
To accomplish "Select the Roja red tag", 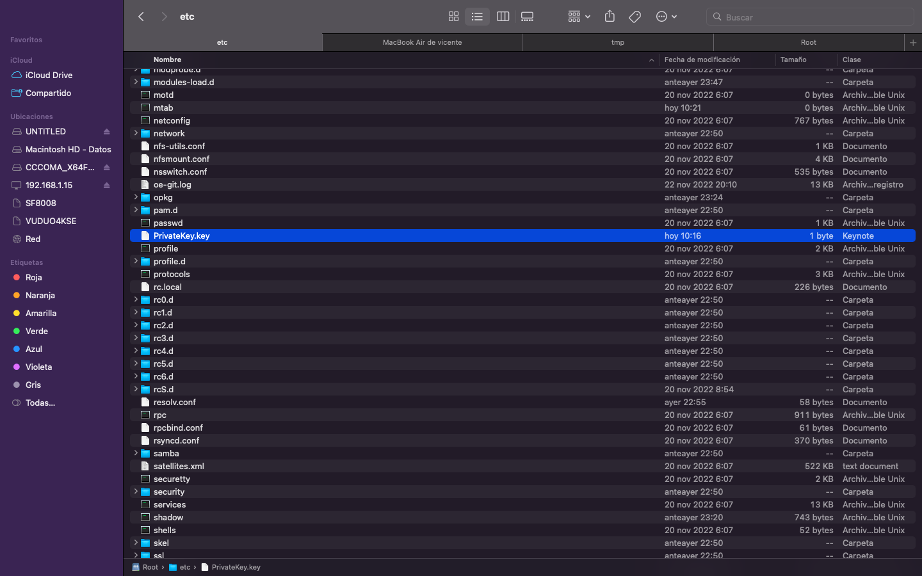I will point(34,278).
